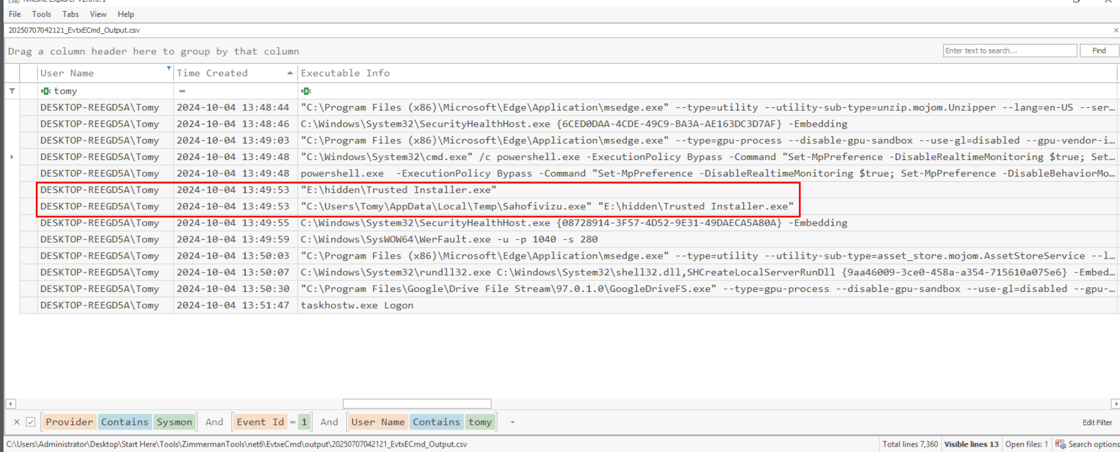The width and height of the screenshot is (1120, 452).
Task: Click the time cell 2024-10-04 13:50:03
Action: (x=233, y=256)
